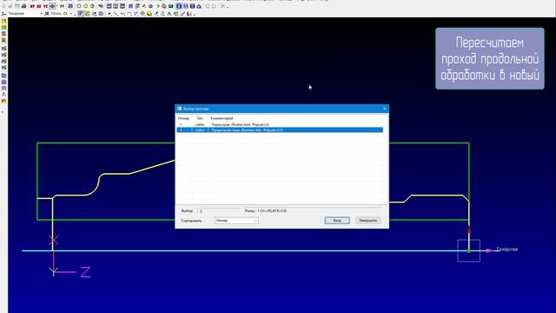This screenshot has height=313, width=556.
Task: Click the first blue info-style toolbar icon
Action: (x=179, y=6)
